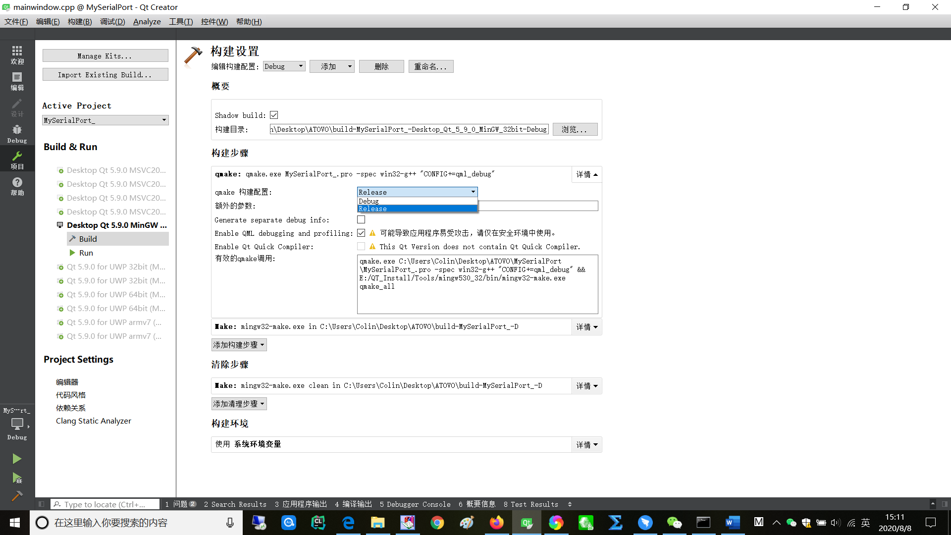Switch to the 欢迎 (Welcome) mode
This screenshot has width=951, height=535.
coord(17,54)
